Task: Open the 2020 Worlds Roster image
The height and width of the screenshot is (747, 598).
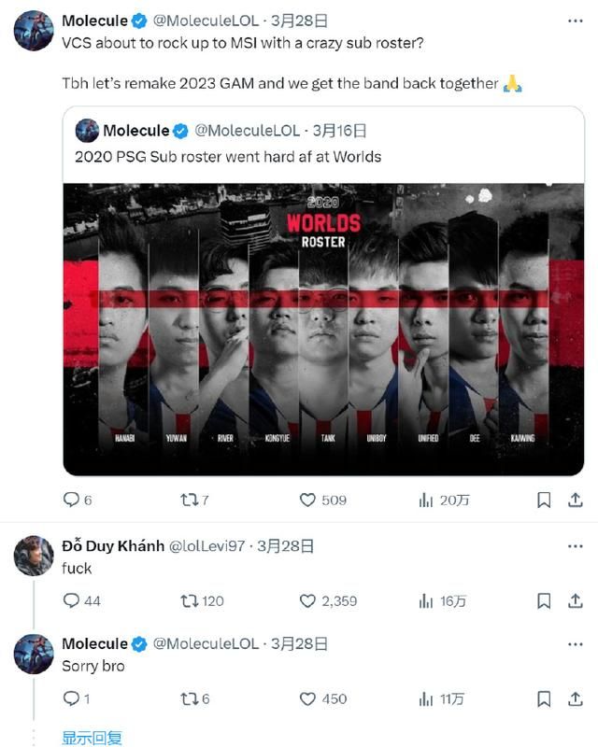Action: click(x=322, y=329)
